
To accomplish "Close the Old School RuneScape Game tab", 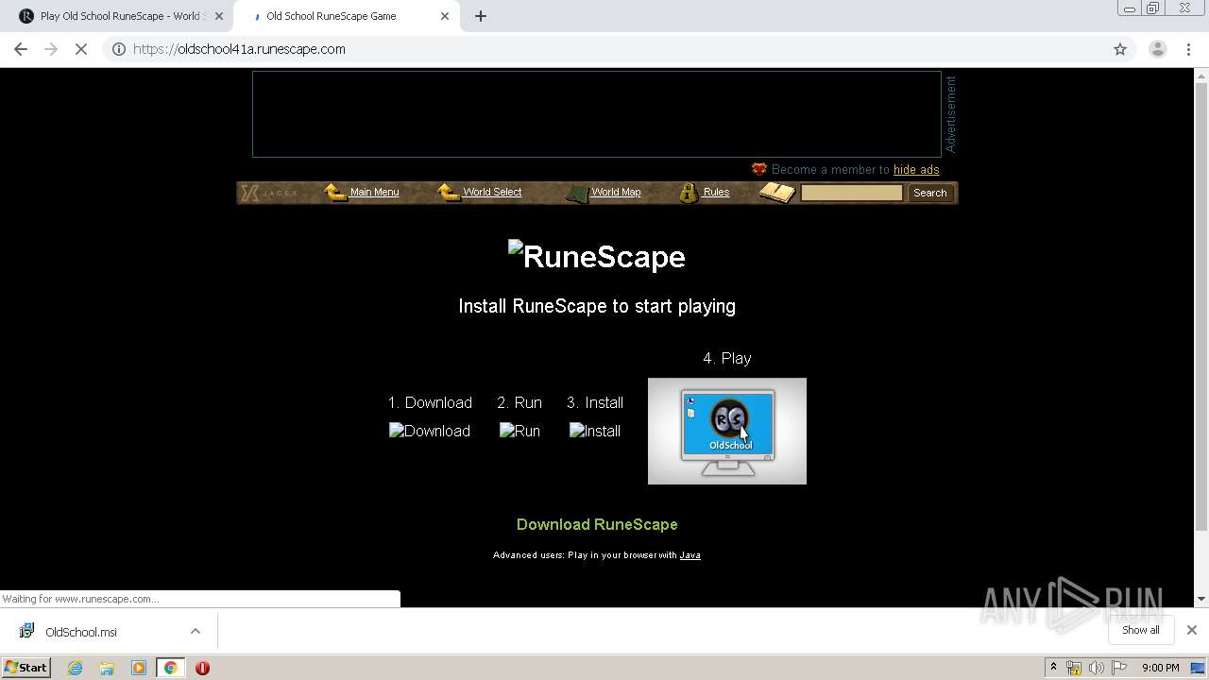I will (445, 16).
